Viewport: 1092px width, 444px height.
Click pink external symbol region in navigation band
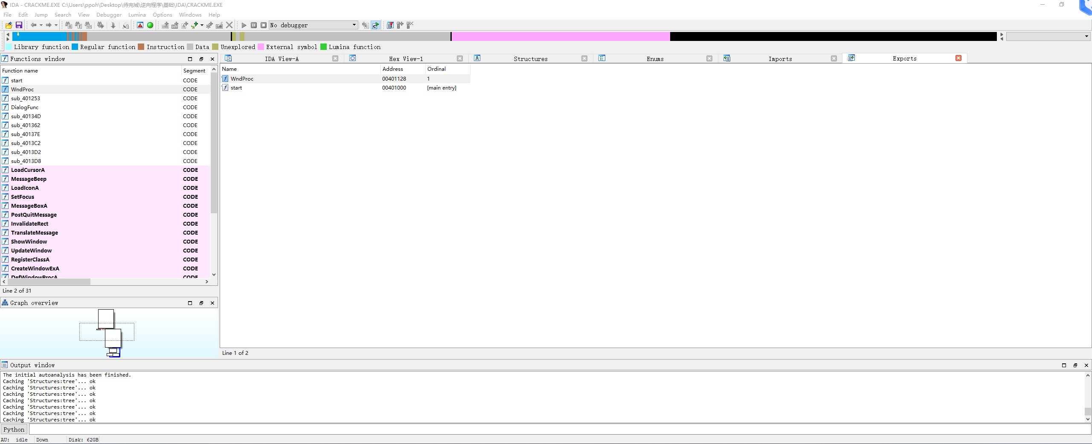tap(561, 37)
